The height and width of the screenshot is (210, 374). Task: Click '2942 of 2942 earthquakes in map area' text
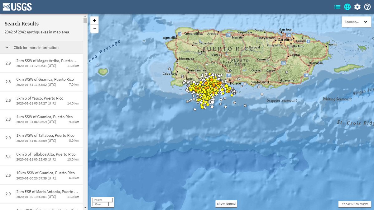point(37,32)
